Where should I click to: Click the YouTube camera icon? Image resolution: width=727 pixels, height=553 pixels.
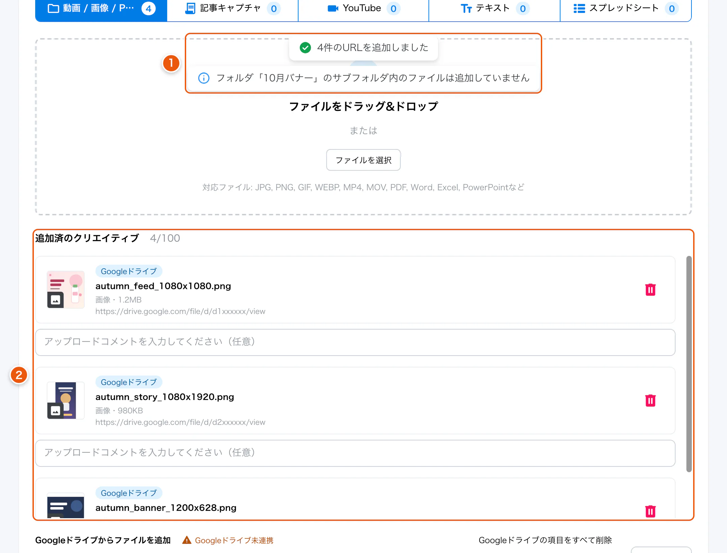pyautogui.click(x=333, y=8)
